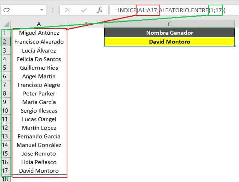239x182 pixels.
Task: Click David Montoro in column A
Action: coord(39,171)
